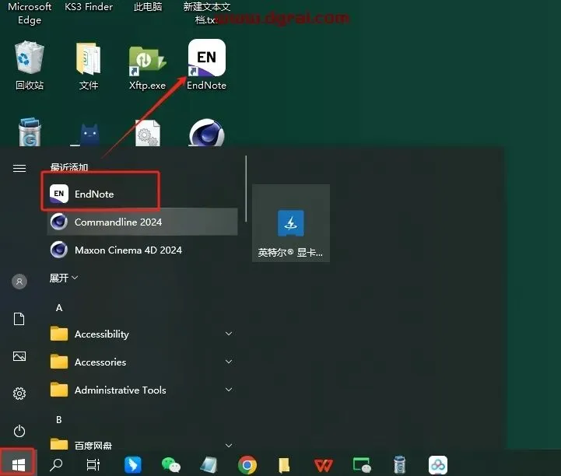561x476 pixels.
Task: Open the Administrative Tools folder
Action: pyautogui.click(x=142, y=390)
